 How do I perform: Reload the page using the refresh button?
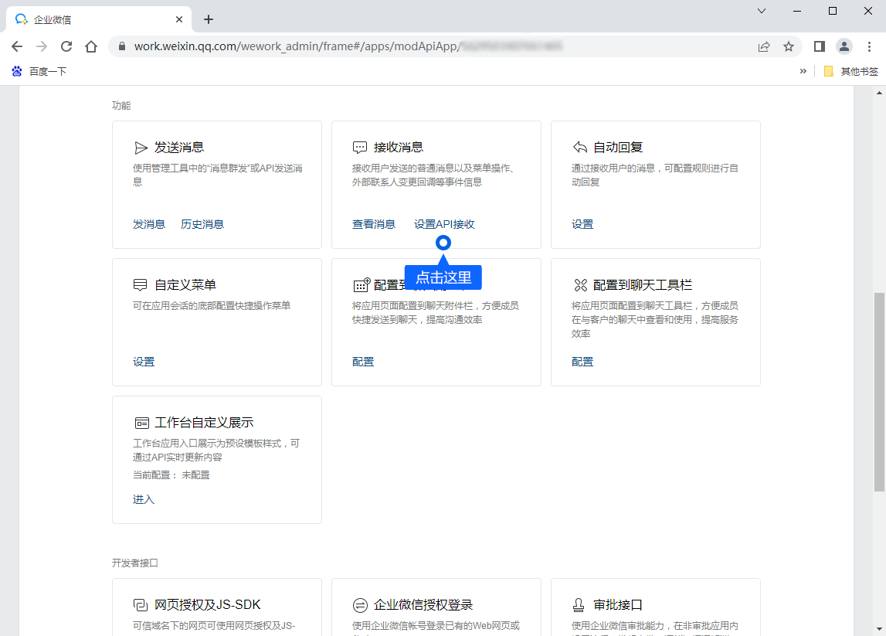[x=66, y=46]
